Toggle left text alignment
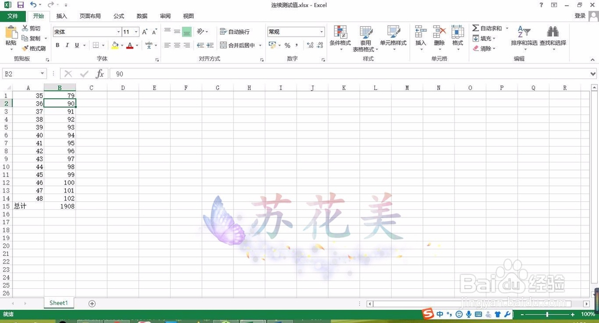 167,45
